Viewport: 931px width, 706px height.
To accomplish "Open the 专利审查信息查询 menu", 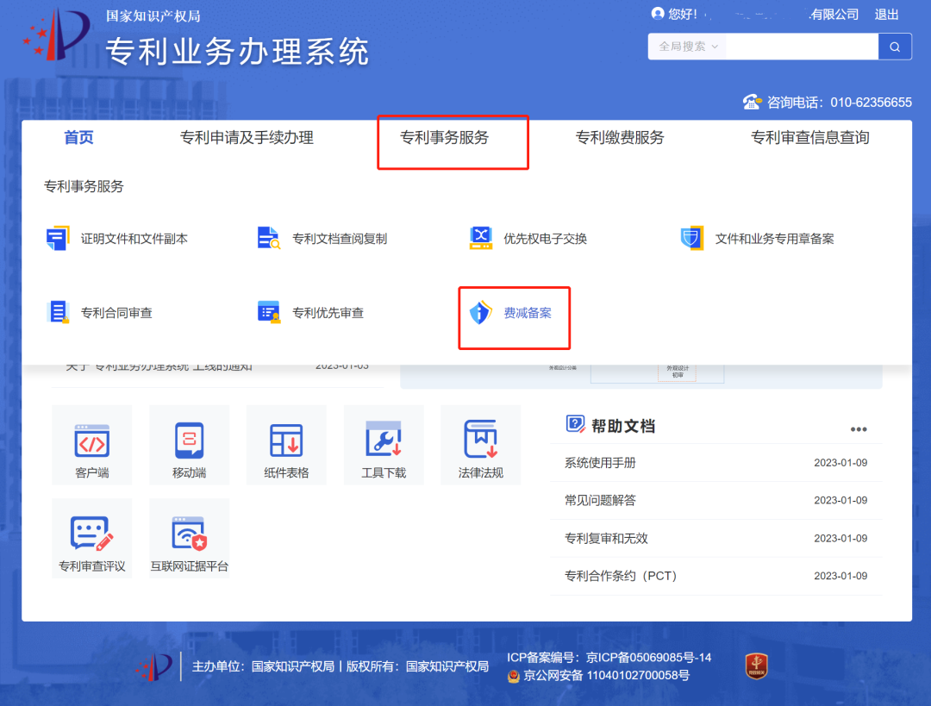I will pos(809,138).
